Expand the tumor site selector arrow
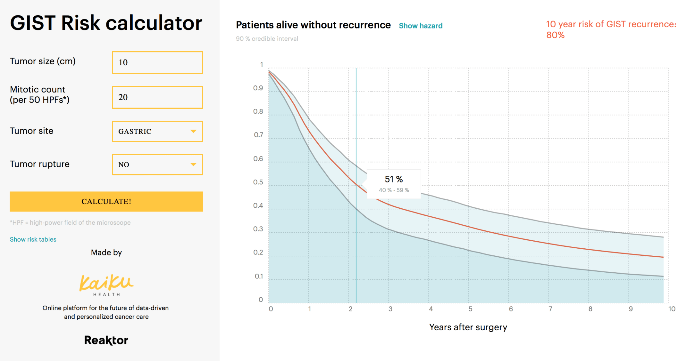This screenshot has width=686, height=361. pyautogui.click(x=194, y=131)
